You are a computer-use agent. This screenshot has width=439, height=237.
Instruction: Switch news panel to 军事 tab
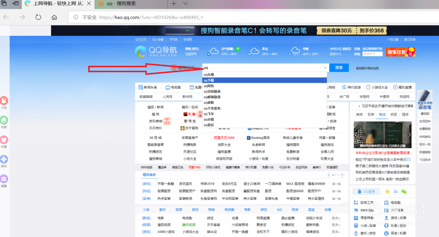pyautogui.click(x=371, y=114)
